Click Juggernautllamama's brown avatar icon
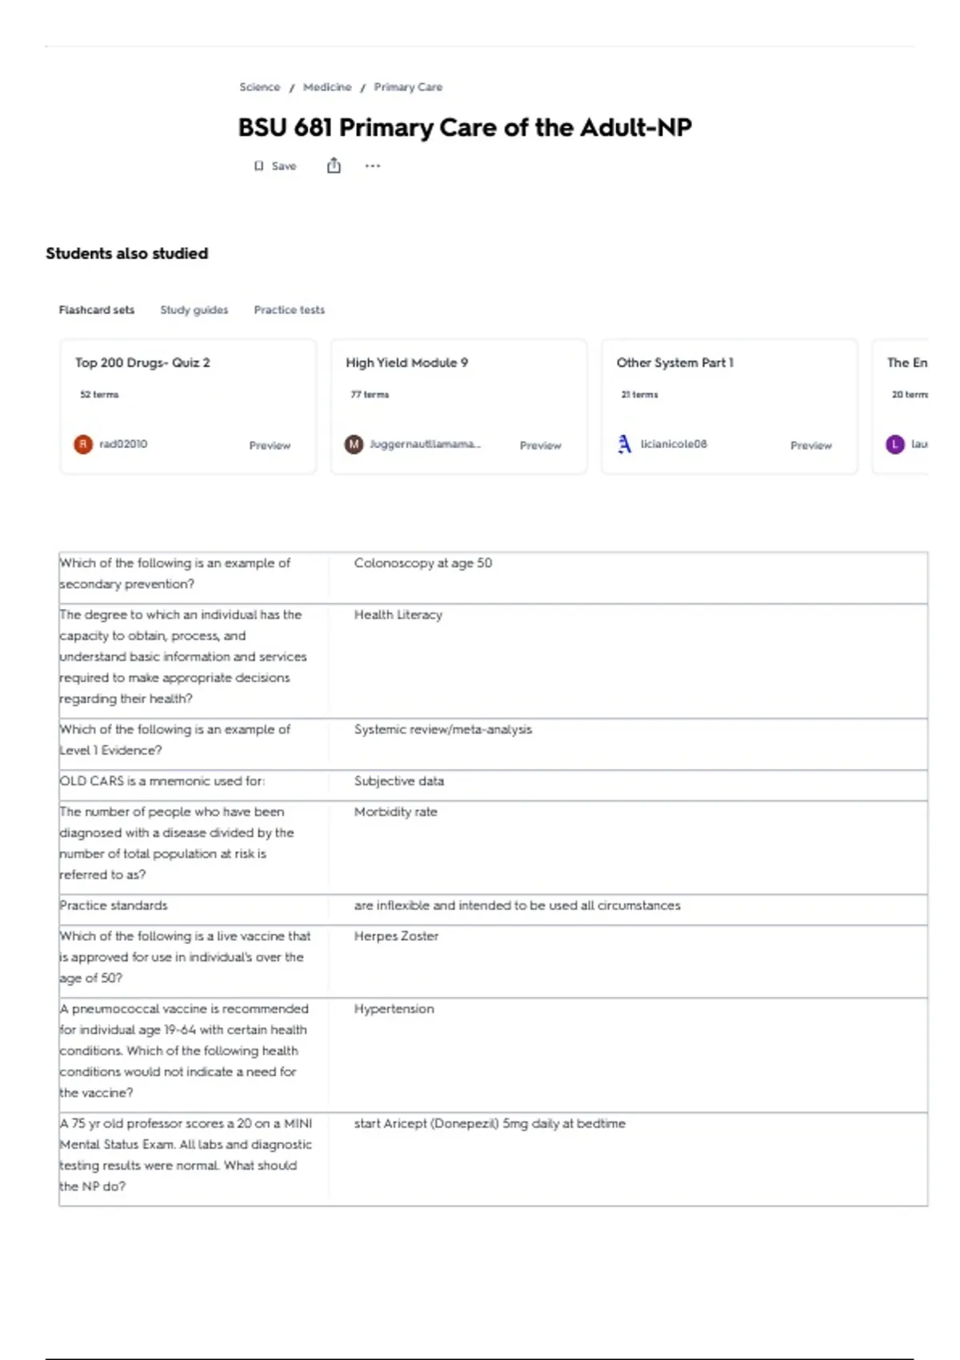This screenshot has height=1360, width=960. tap(354, 444)
